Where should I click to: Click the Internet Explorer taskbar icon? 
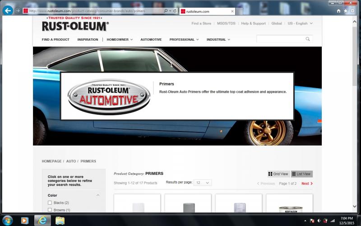click(x=42, y=221)
